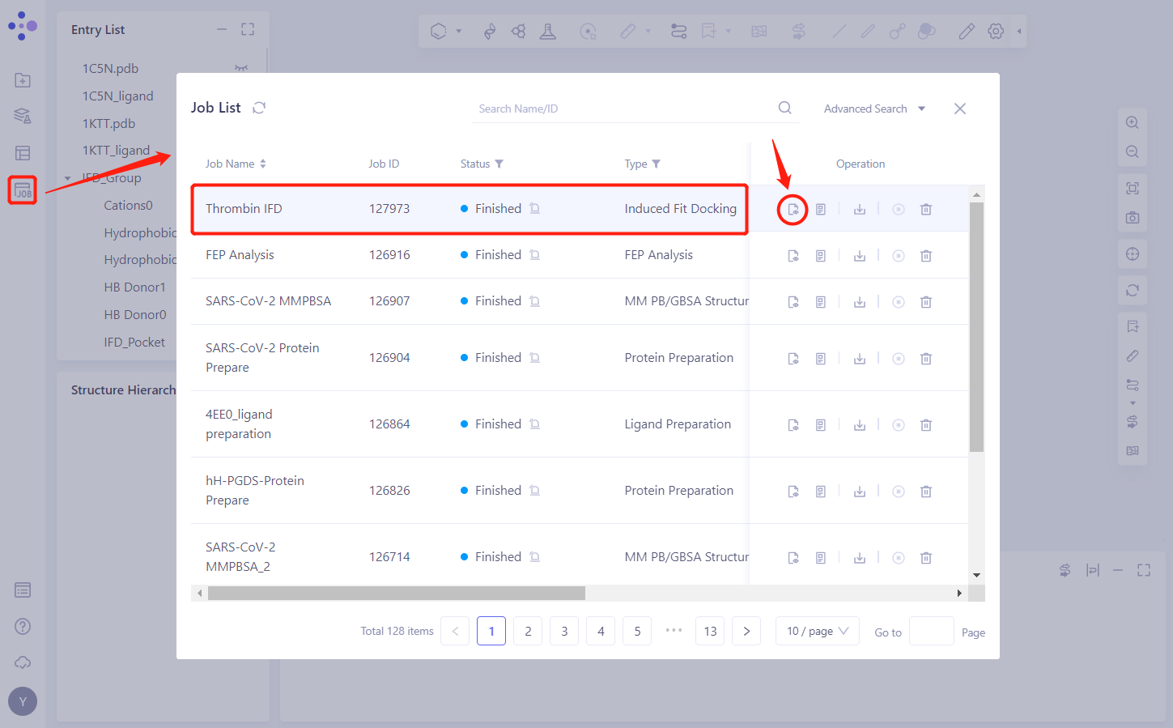The image size is (1173, 728).
Task: View results of the Thrombin IFD job
Action: point(793,210)
